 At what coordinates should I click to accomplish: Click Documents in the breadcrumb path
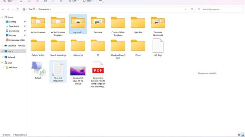point(44,9)
